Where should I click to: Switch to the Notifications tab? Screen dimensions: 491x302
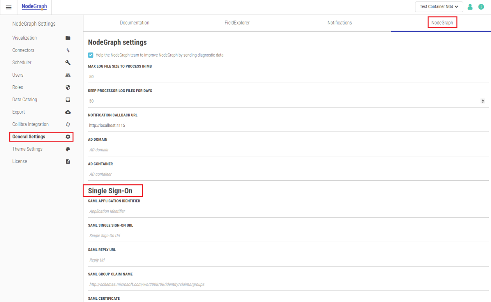click(x=339, y=23)
